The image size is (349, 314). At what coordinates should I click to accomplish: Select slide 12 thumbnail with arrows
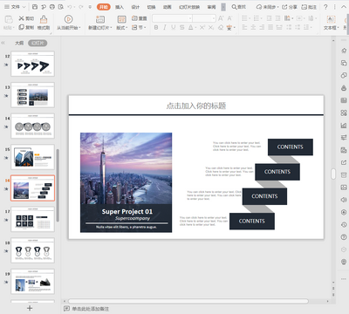32,64
